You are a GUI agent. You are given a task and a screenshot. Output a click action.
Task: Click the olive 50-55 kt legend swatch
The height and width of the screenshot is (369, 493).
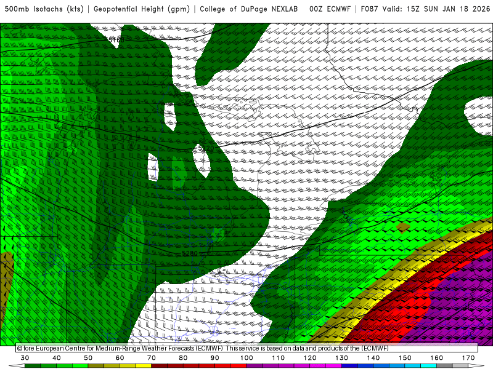(x=96, y=366)
